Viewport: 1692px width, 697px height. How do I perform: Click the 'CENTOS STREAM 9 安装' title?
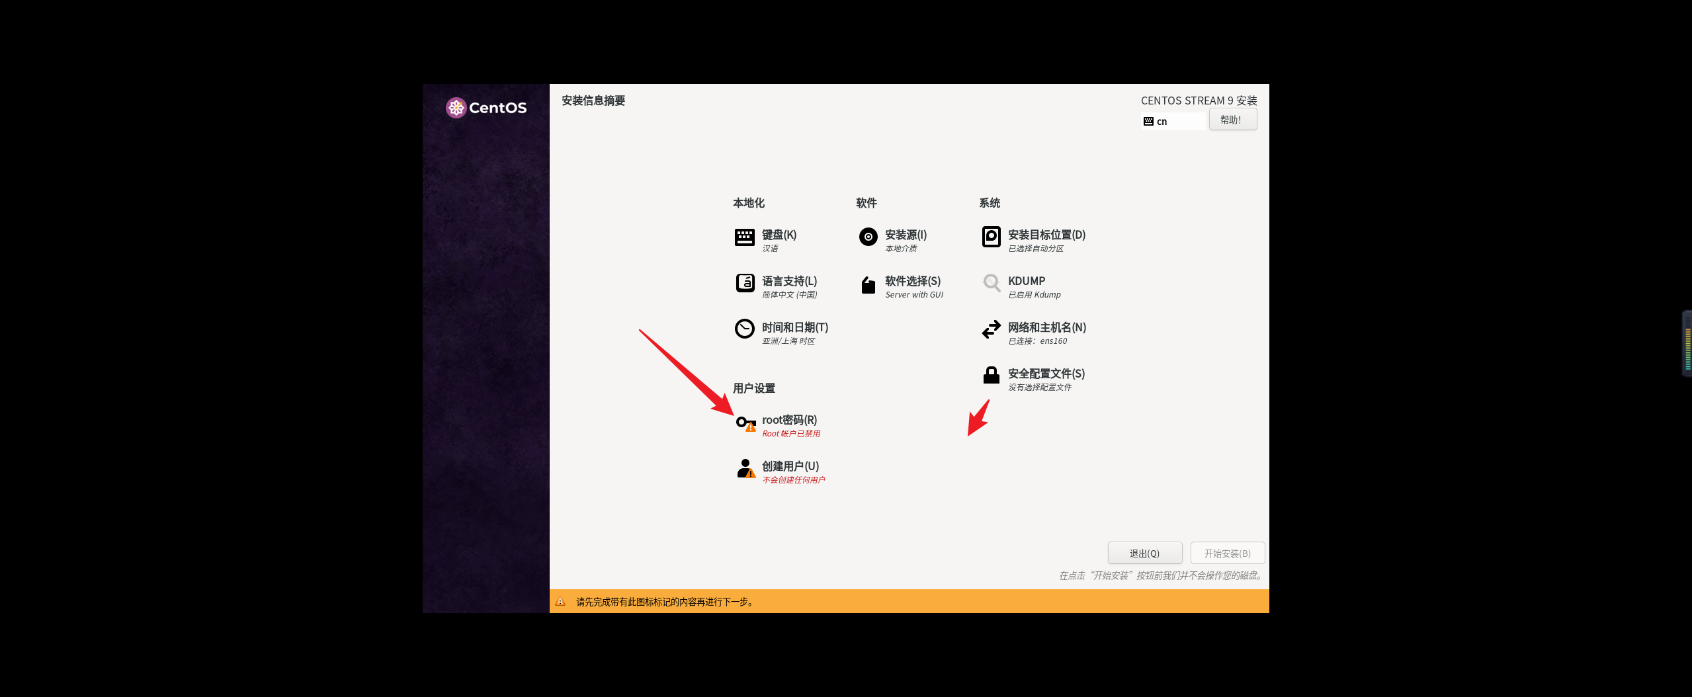(1199, 101)
